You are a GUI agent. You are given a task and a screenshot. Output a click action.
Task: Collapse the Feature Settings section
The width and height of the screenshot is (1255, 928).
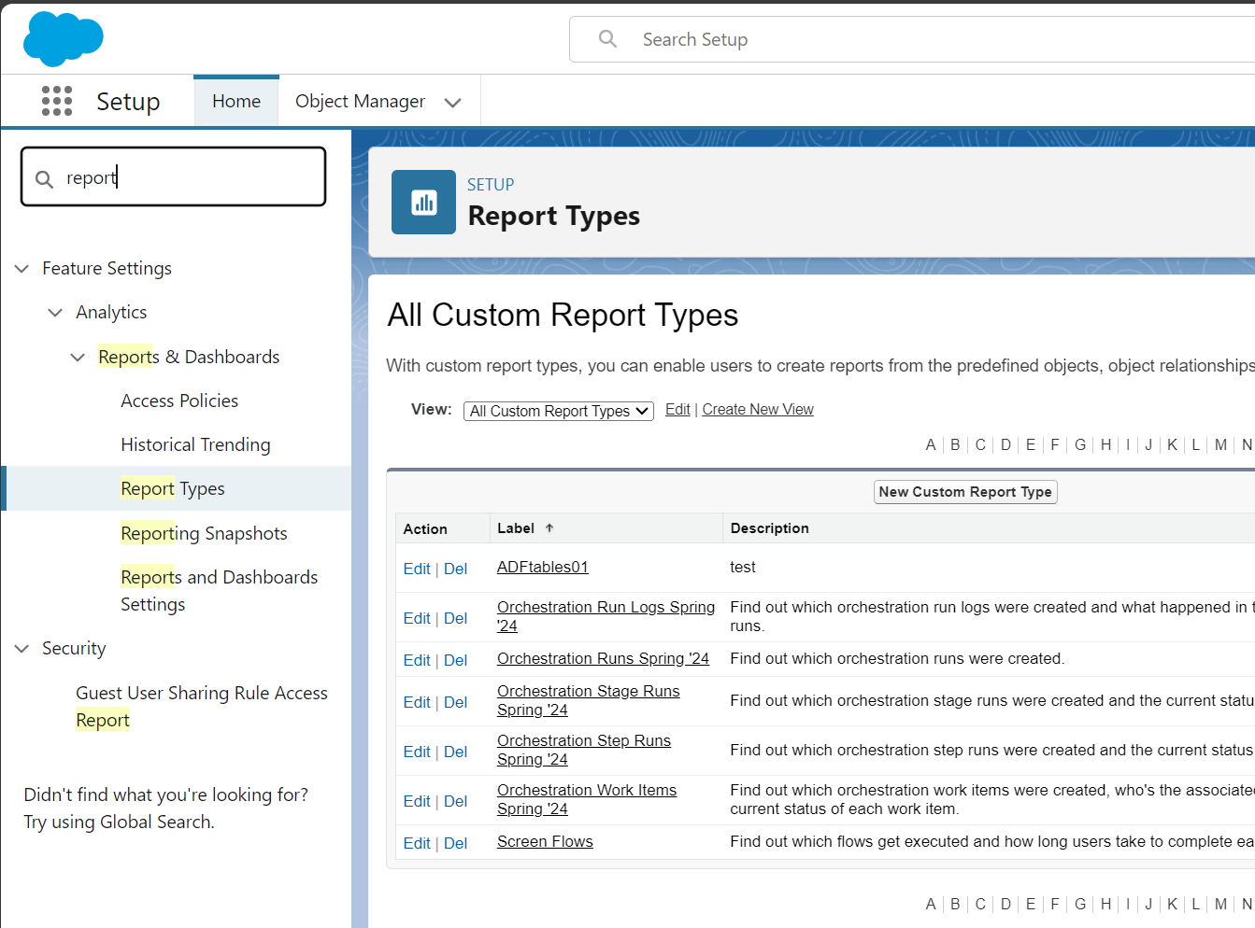tap(21, 269)
